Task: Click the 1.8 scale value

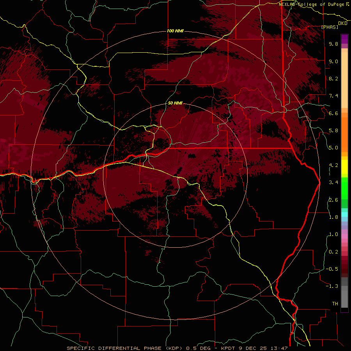Action: [333, 217]
